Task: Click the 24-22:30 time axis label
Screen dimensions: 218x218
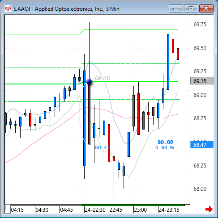Action: 95,210
